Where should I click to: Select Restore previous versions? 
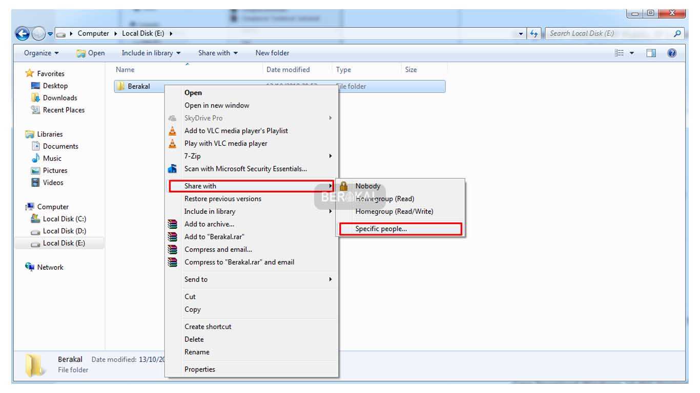pyautogui.click(x=252, y=199)
